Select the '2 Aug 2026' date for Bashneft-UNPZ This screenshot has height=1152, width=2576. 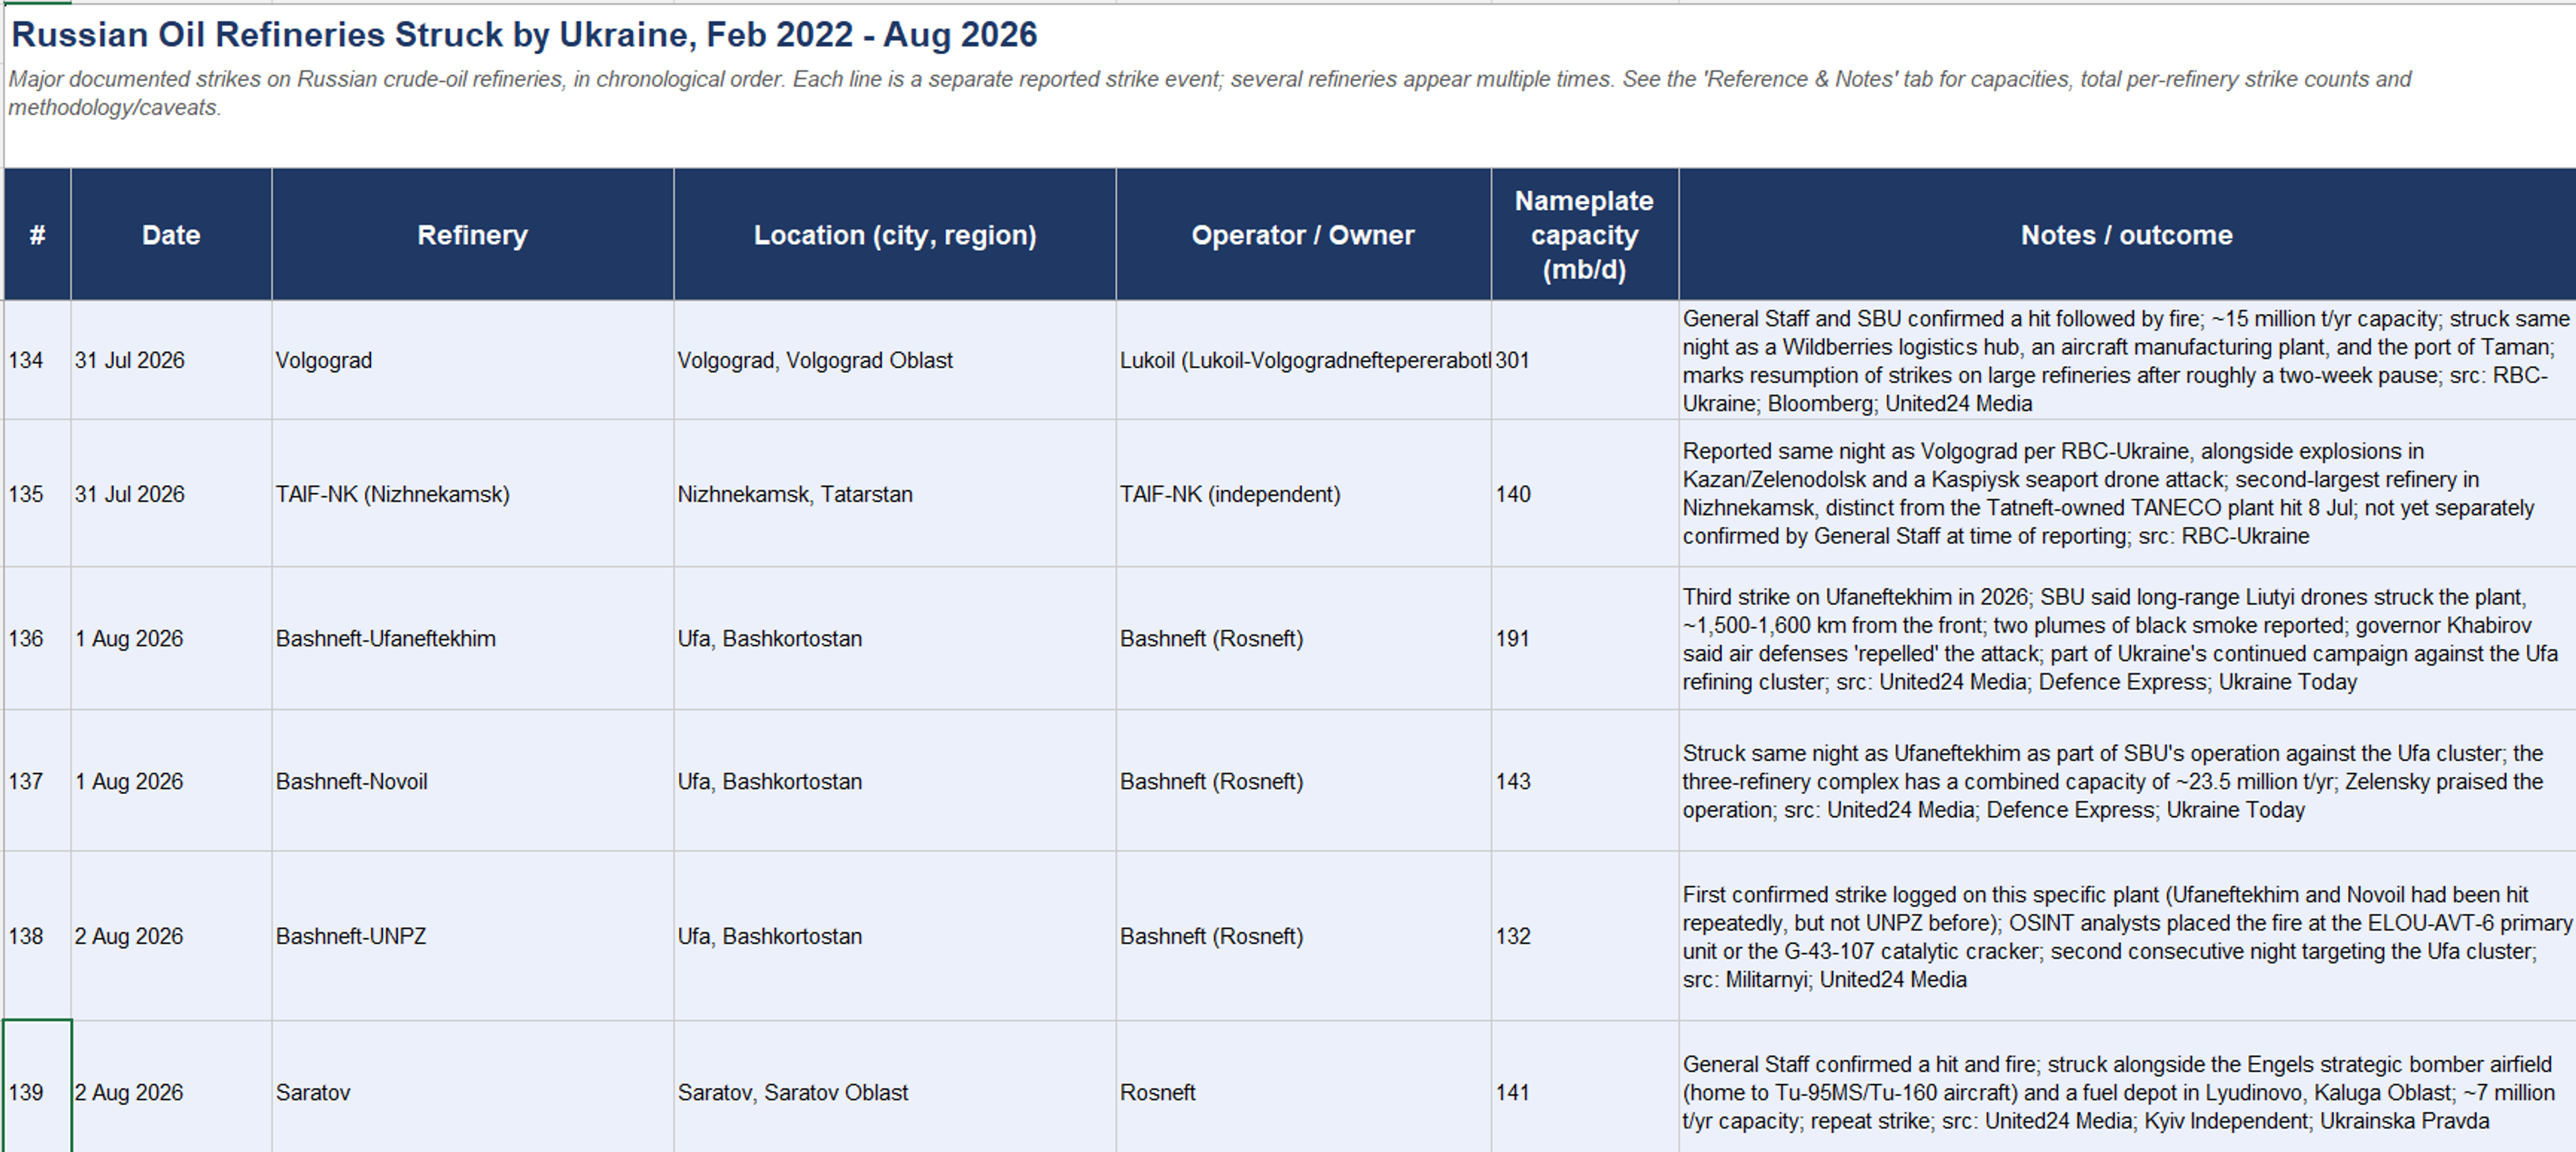click(x=171, y=936)
